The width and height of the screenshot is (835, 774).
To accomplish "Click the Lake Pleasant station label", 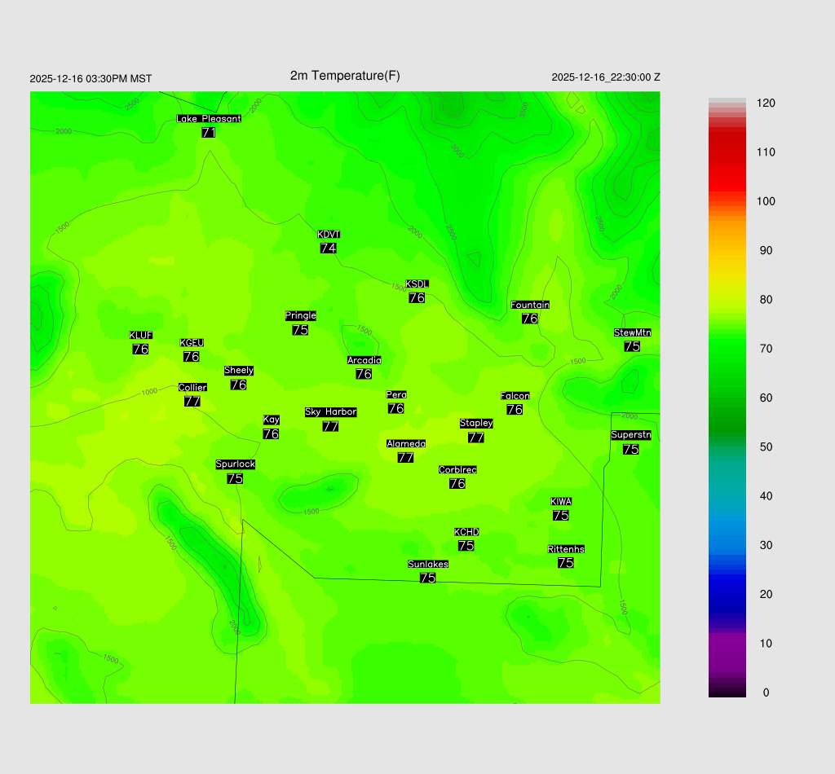I will [x=209, y=119].
